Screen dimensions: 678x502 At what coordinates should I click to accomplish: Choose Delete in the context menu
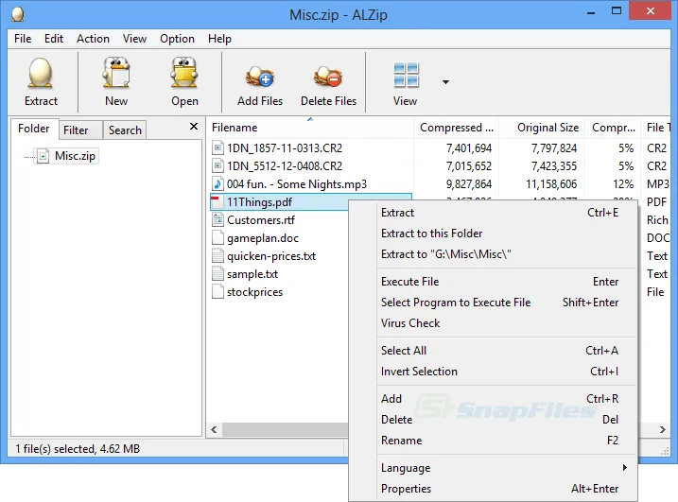pos(493,420)
